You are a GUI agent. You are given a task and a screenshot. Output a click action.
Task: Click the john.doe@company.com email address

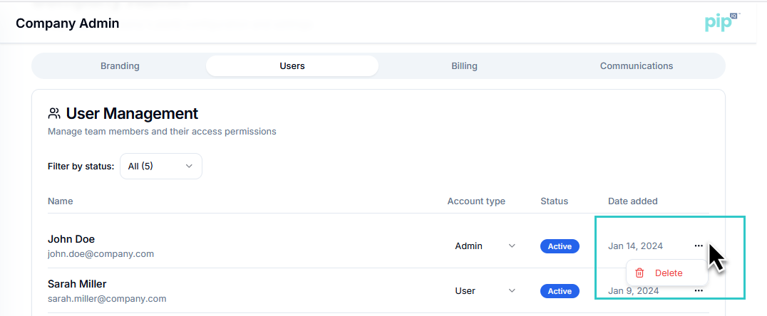[x=101, y=254]
